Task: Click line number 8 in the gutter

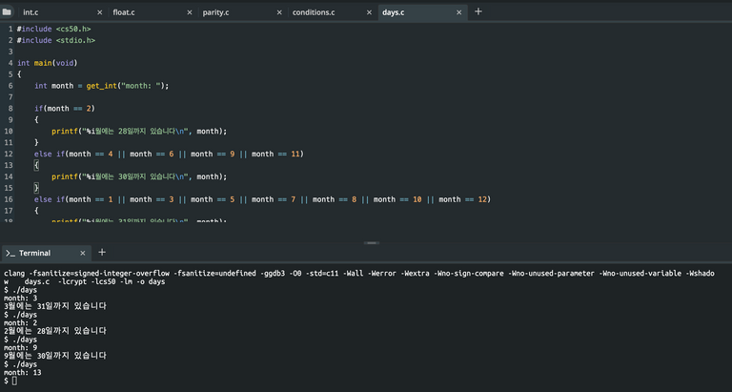Action: click(10, 109)
